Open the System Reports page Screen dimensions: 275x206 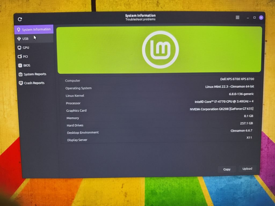(36, 74)
